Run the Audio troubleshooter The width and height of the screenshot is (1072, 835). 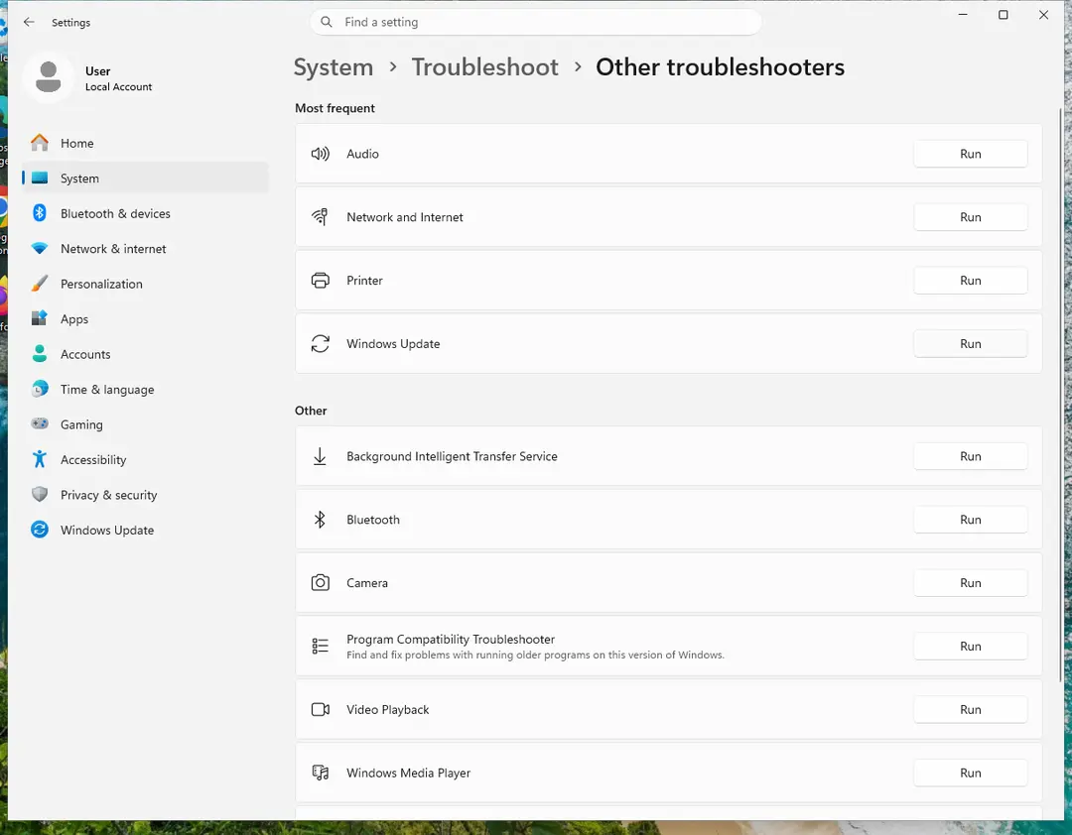pos(970,154)
